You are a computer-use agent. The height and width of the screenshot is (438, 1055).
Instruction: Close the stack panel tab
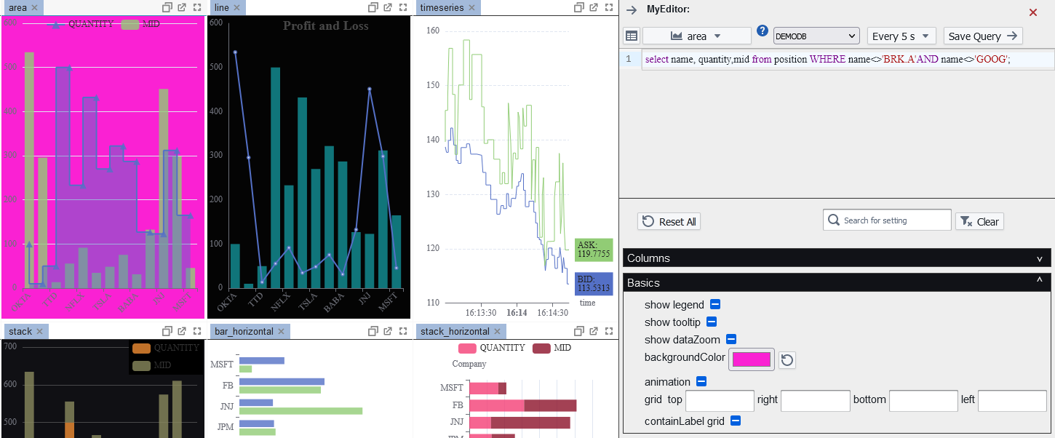(40, 331)
